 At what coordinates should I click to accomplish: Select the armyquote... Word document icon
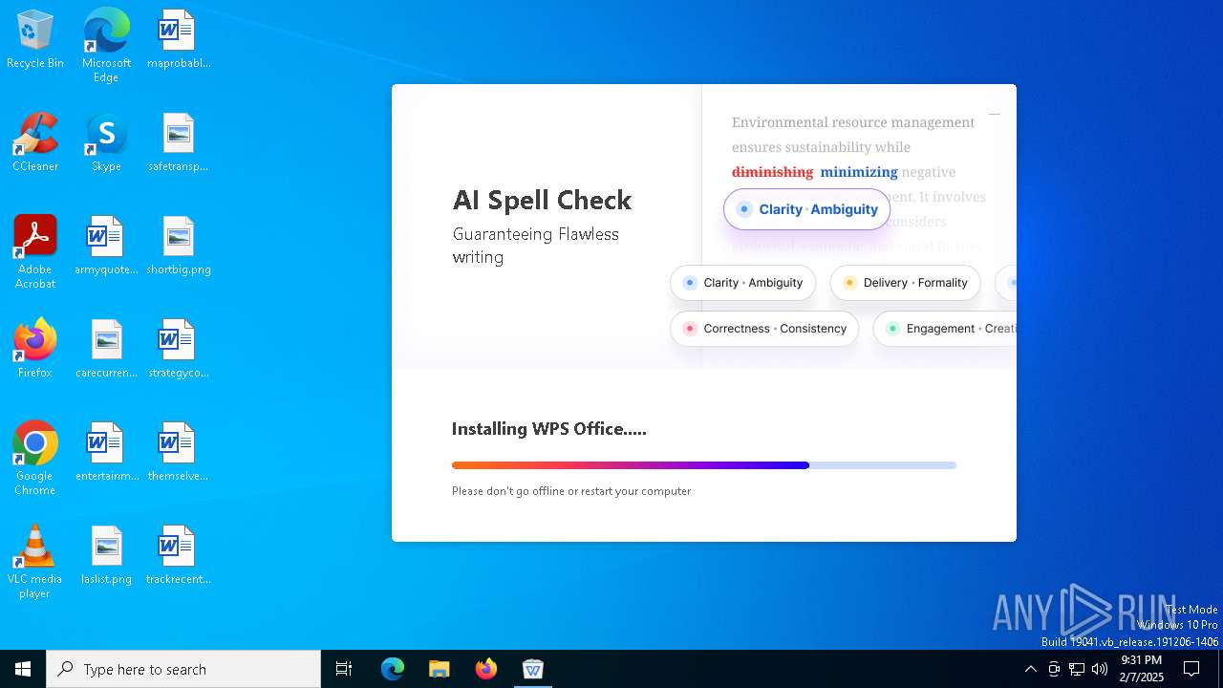[x=106, y=247]
